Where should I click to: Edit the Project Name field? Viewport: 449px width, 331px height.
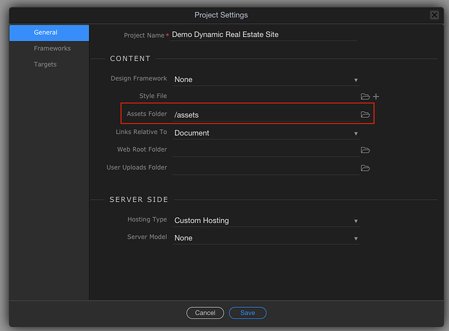coord(264,34)
